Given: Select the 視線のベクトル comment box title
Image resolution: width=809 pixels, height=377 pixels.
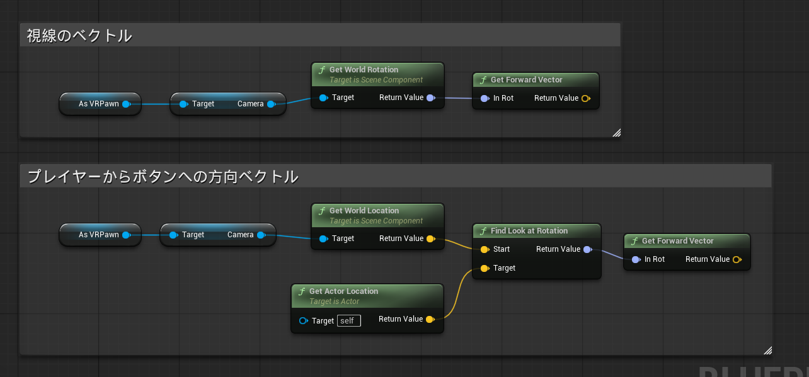Looking at the screenshot, I should (x=79, y=36).
